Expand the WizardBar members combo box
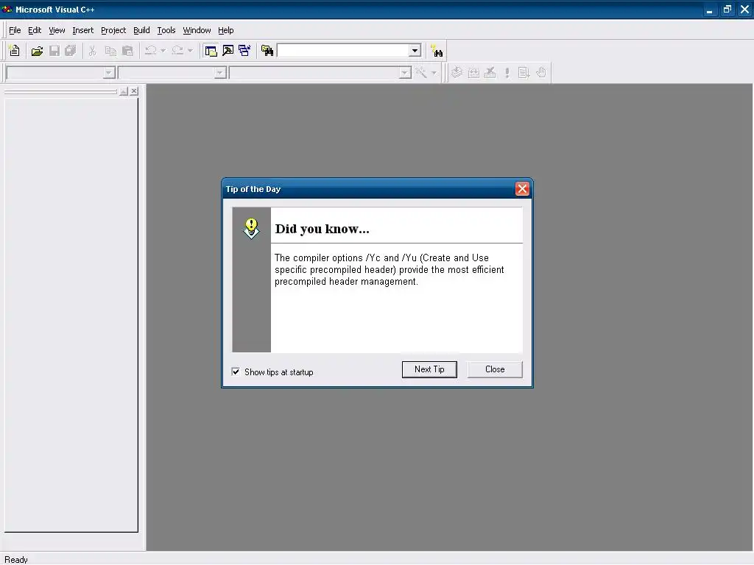754x565 pixels. click(x=405, y=73)
